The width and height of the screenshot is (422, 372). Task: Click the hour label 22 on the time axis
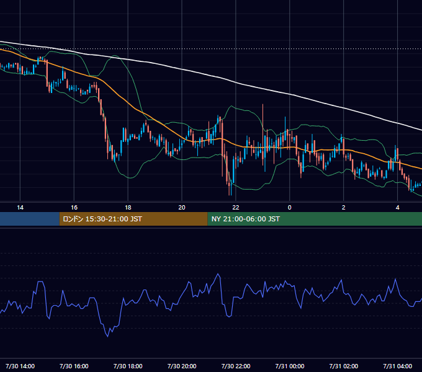[x=236, y=208]
